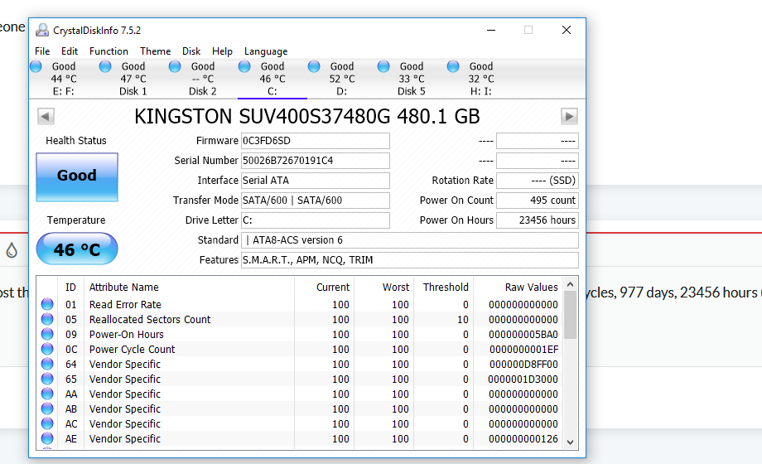Click status orb for attribute ID 64
Viewport: 762px width, 464px height.
47,364
